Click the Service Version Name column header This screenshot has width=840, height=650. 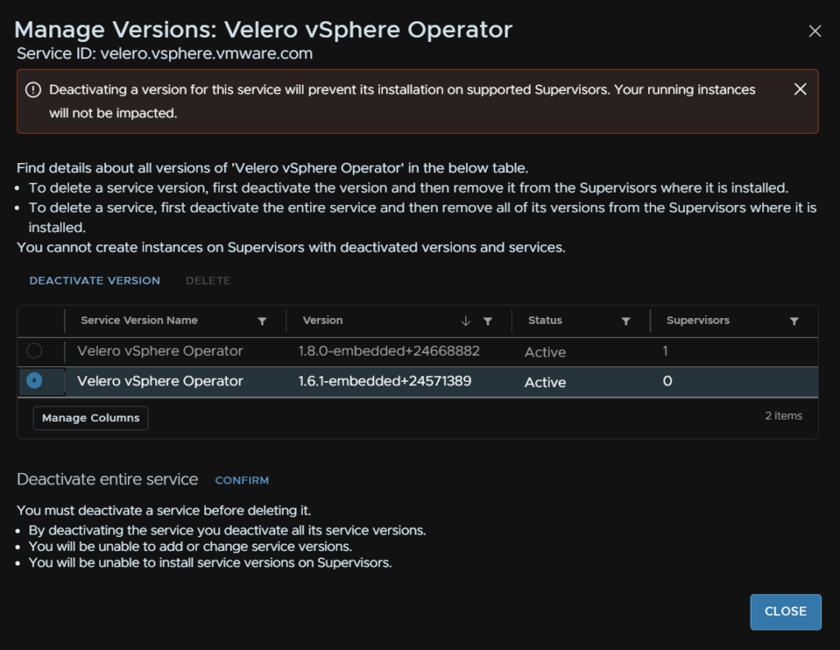pyautogui.click(x=139, y=320)
